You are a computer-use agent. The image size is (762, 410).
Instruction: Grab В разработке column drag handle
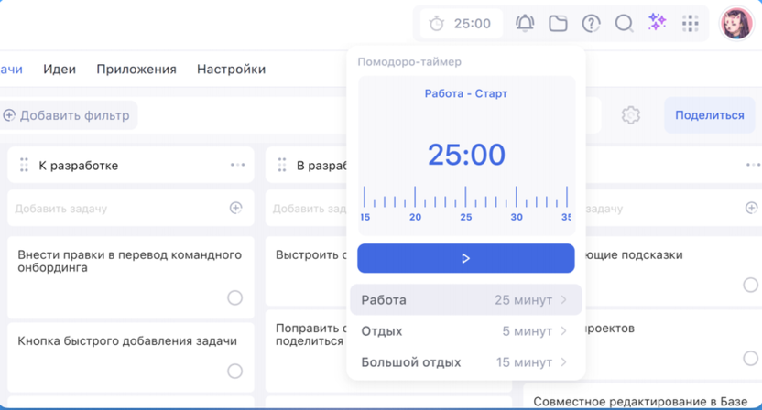282,165
